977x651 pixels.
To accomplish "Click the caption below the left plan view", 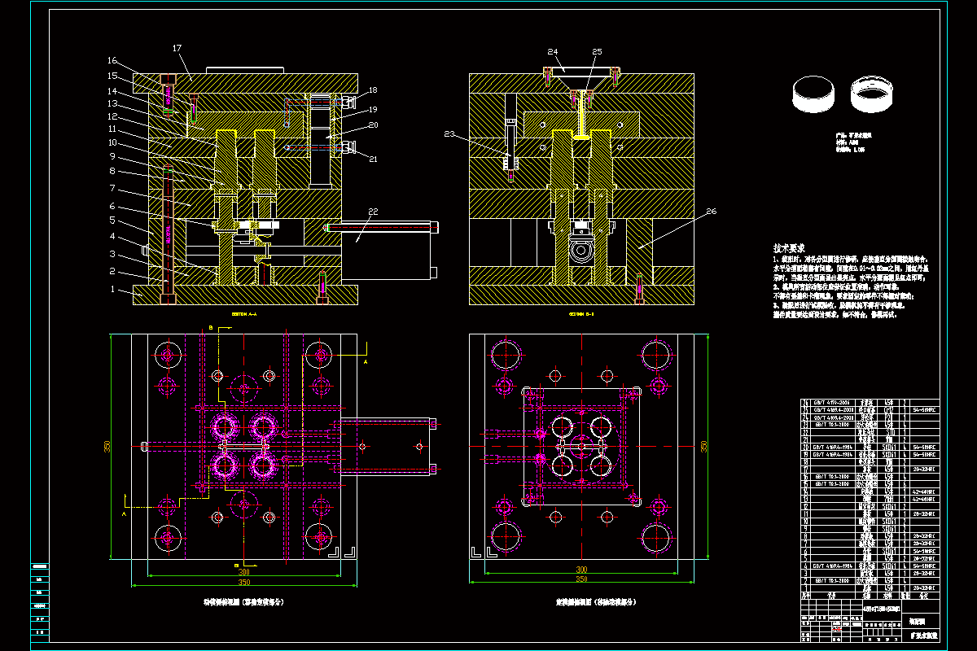I will (x=244, y=603).
